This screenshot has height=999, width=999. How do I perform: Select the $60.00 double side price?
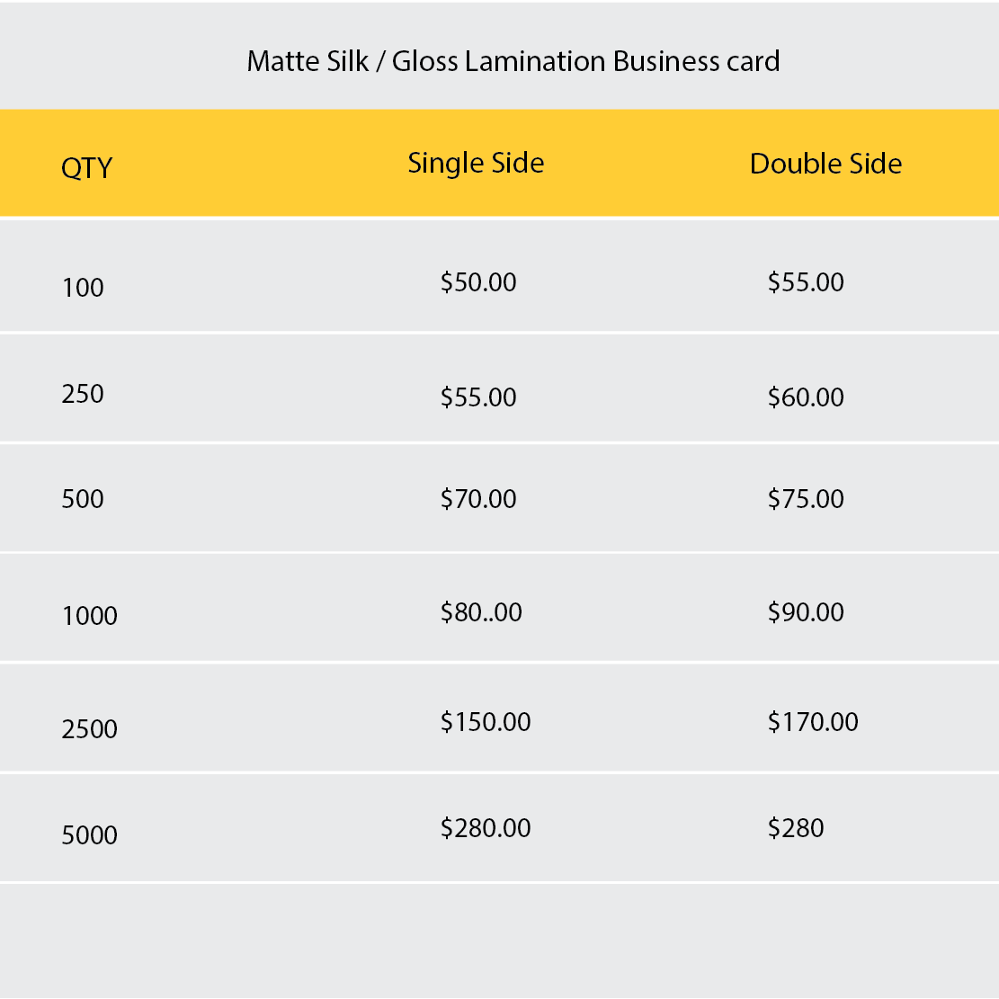806,397
